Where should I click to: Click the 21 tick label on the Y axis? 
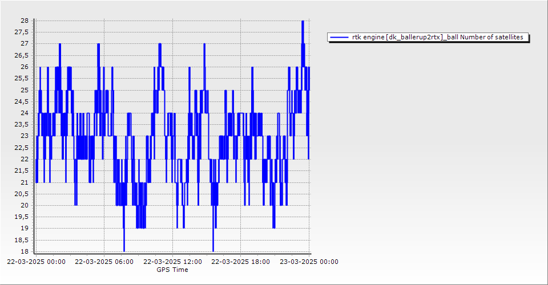coord(25,182)
